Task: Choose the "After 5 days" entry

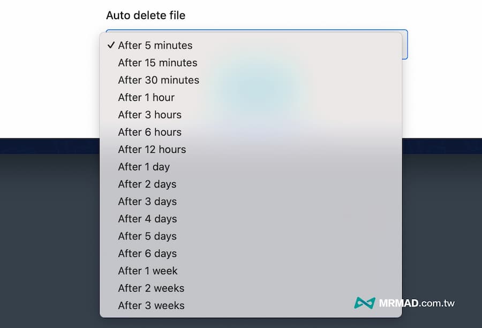Action: [147, 236]
